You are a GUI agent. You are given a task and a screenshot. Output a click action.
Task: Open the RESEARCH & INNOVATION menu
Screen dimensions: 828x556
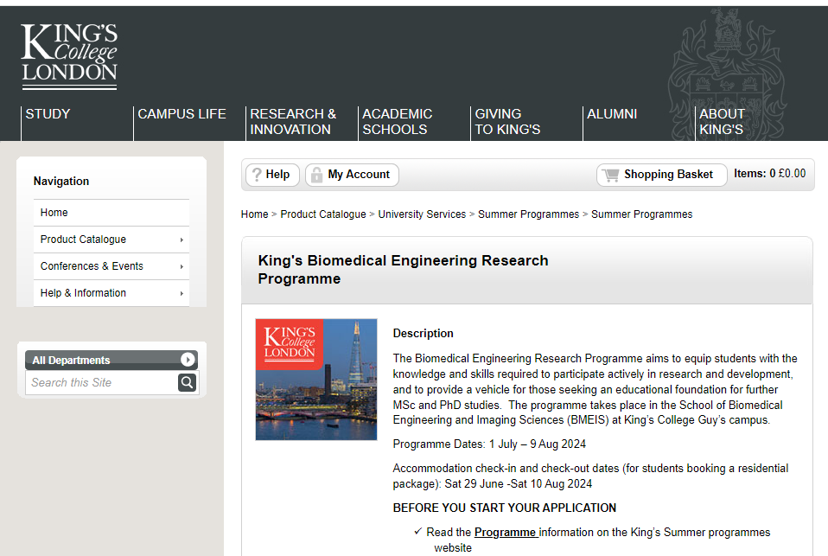click(293, 122)
